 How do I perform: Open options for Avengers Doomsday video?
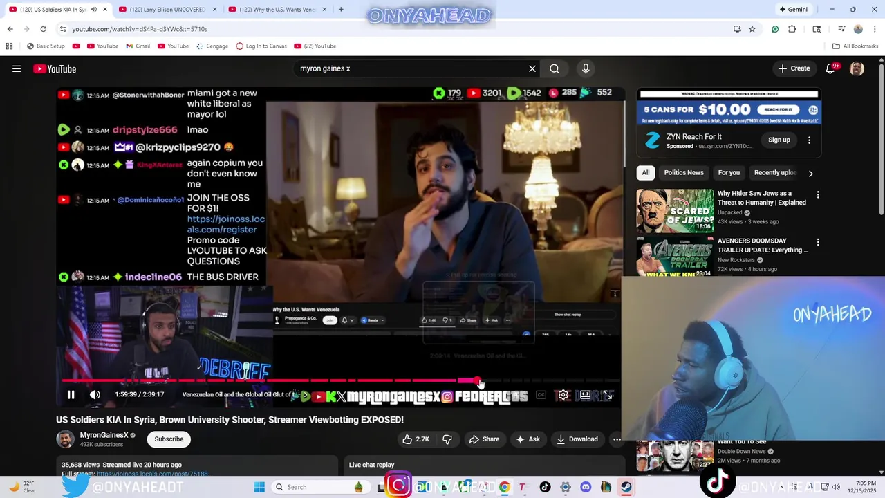pos(818,243)
